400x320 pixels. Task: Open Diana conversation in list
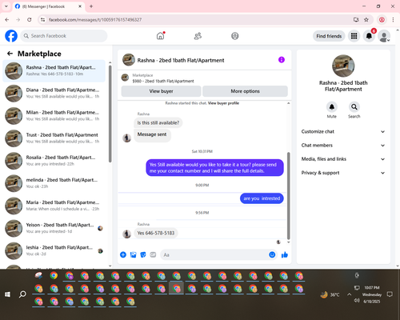pyautogui.click(x=54, y=94)
